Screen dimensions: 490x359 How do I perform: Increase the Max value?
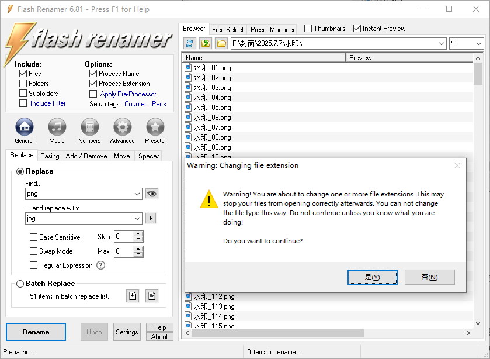pyautogui.click(x=138, y=249)
